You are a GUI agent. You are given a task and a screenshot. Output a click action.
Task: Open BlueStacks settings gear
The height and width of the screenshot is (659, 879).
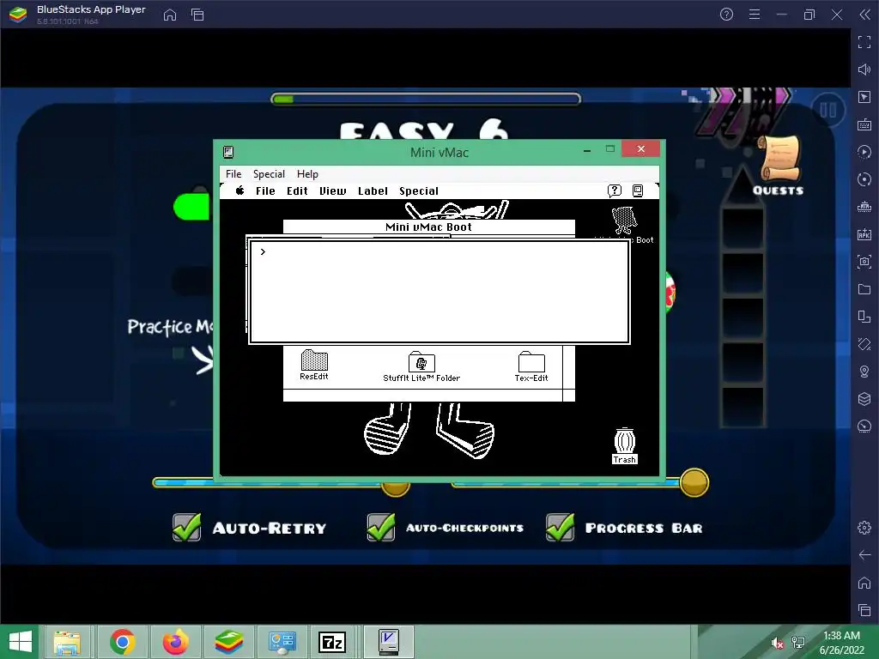864,528
